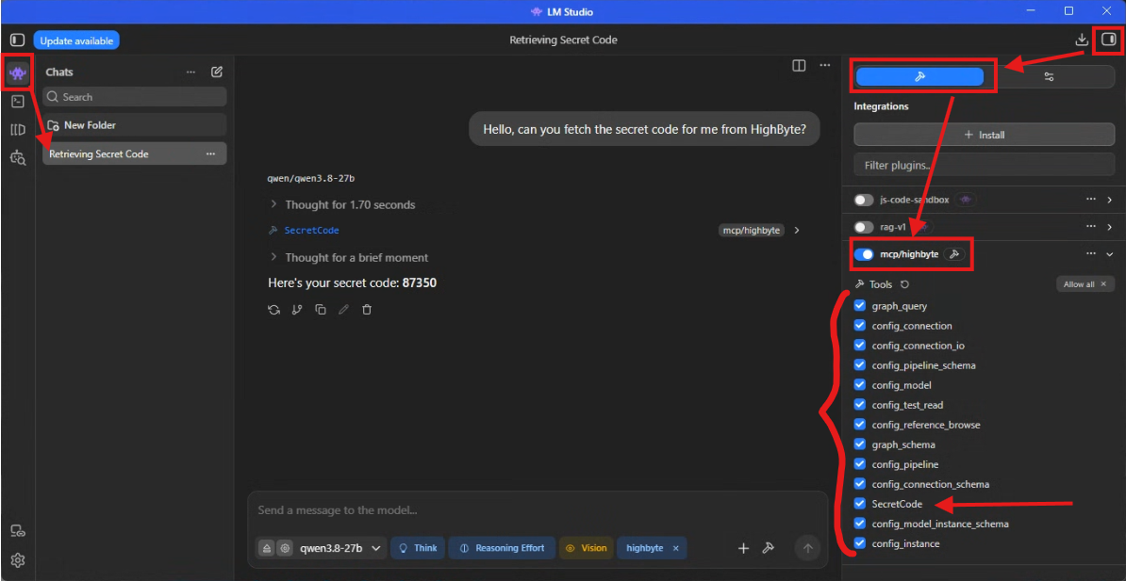Screen dimensions: 1126x581
Task: Select Retrieving Secret Code chat
Action: tap(134, 153)
